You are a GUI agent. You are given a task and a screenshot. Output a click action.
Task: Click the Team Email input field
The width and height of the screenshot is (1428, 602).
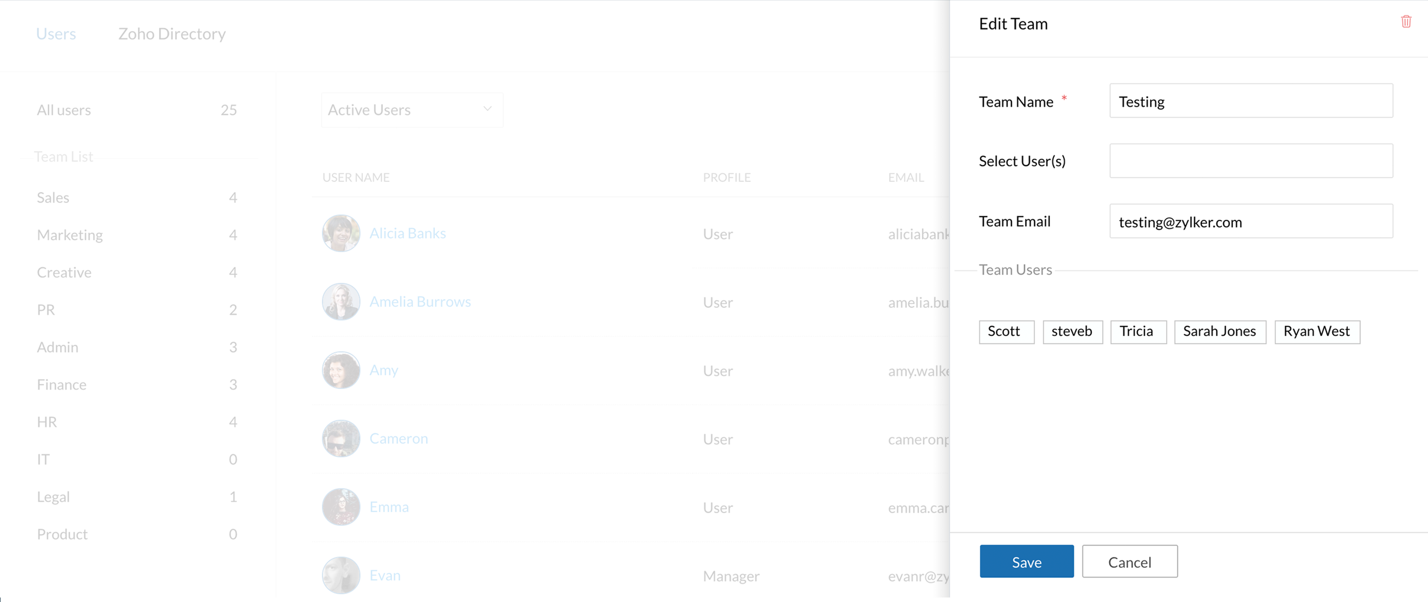pyautogui.click(x=1250, y=221)
